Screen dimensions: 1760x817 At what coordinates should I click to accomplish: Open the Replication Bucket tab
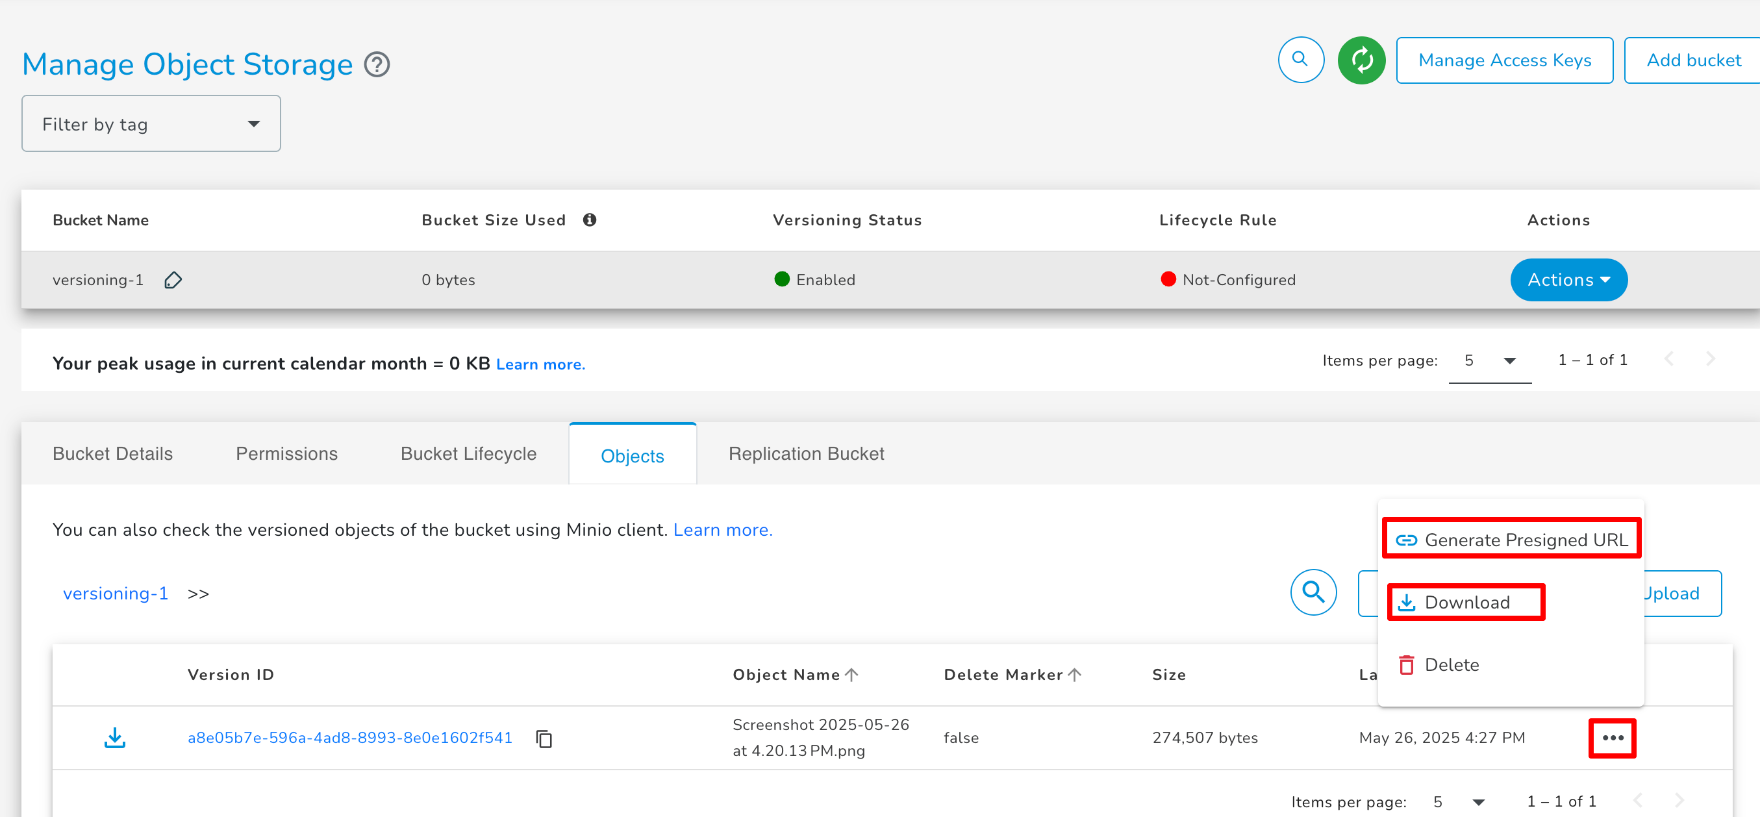coord(806,453)
